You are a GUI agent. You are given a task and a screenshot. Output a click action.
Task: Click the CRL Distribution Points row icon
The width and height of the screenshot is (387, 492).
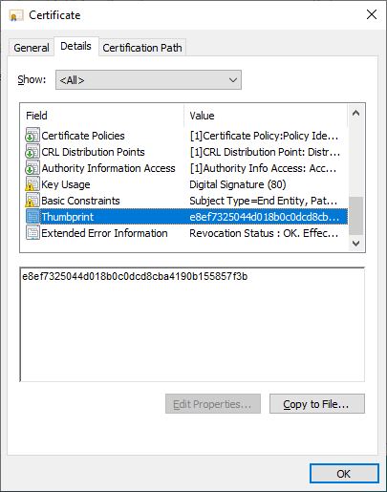32,152
